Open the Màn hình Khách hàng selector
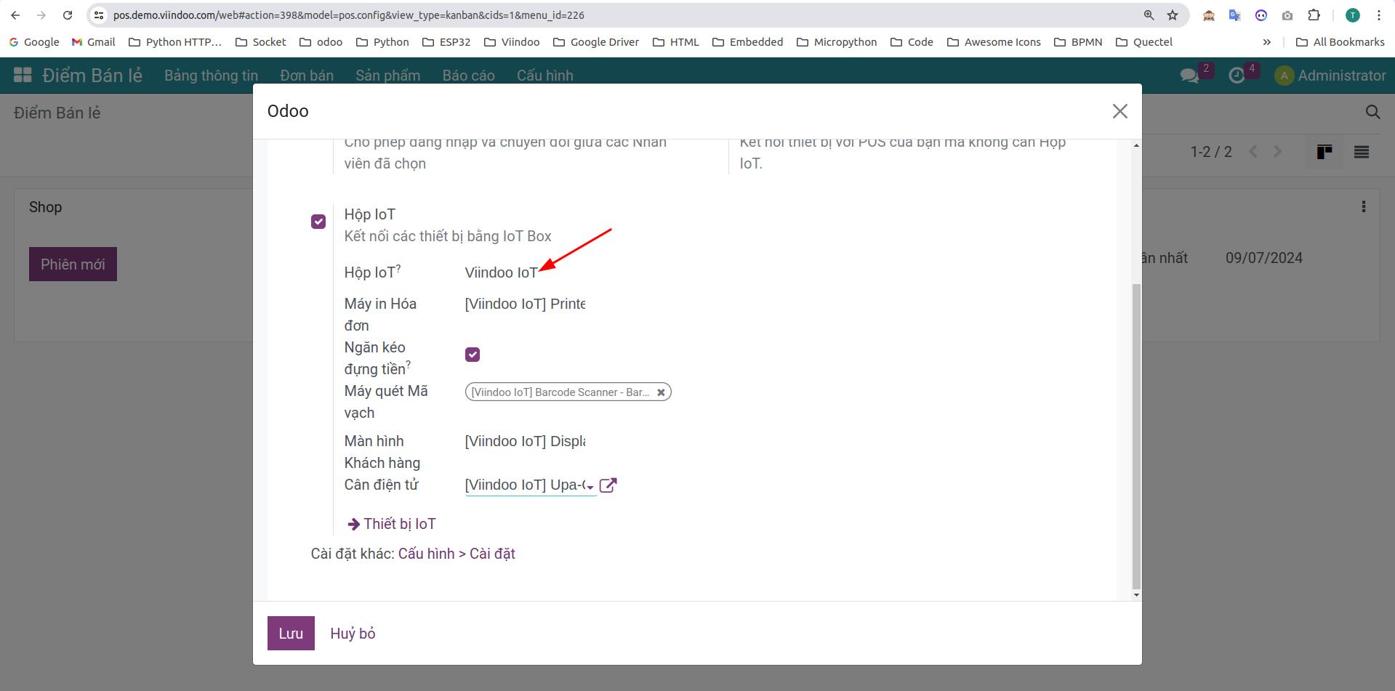Viewport: 1395px width, 691px height. click(525, 441)
